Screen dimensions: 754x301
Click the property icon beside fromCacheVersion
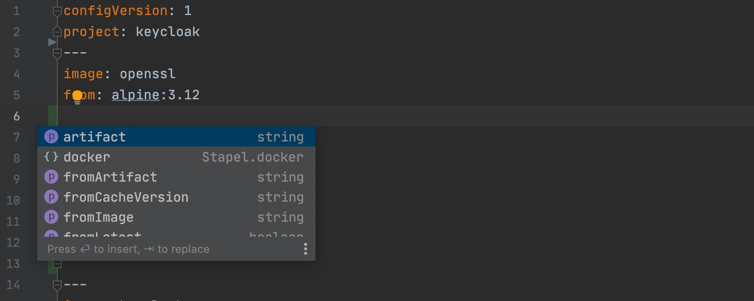pyautogui.click(x=51, y=197)
